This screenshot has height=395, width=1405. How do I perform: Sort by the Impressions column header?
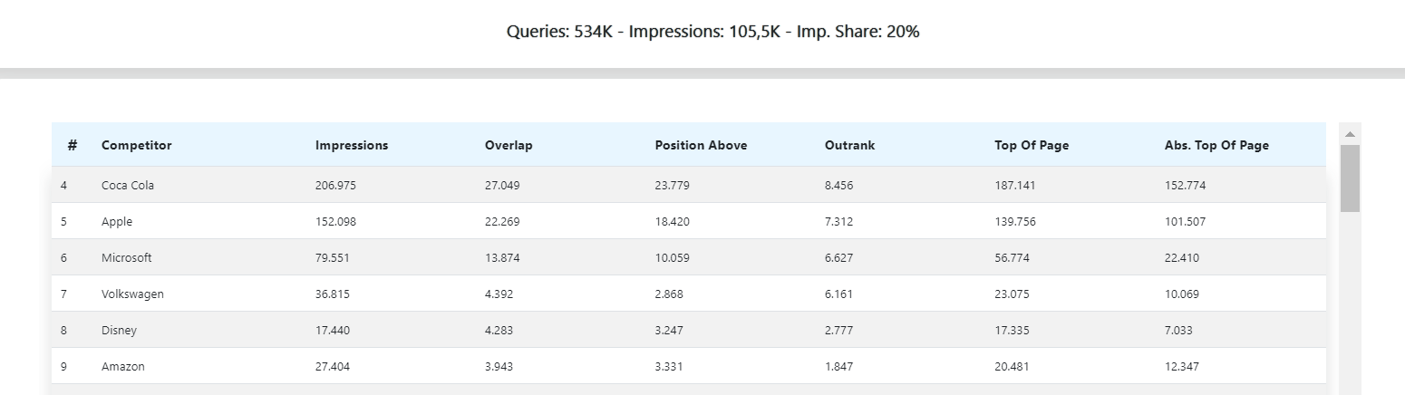pyautogui.click(x=352, y=145)
